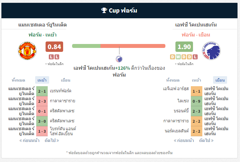Screen dimensions: 240x162
Task: Click the Manchester United crest logo
Action: (27, 51)
